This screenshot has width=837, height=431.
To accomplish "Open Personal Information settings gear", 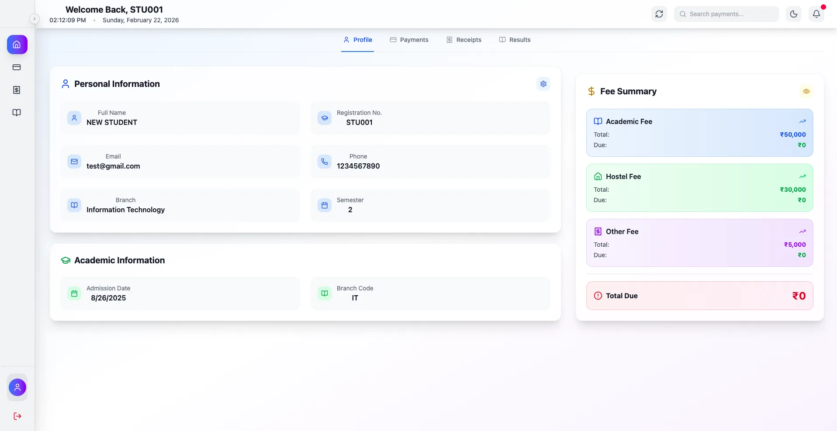I will pyautogui.click(x=543, y=84).
